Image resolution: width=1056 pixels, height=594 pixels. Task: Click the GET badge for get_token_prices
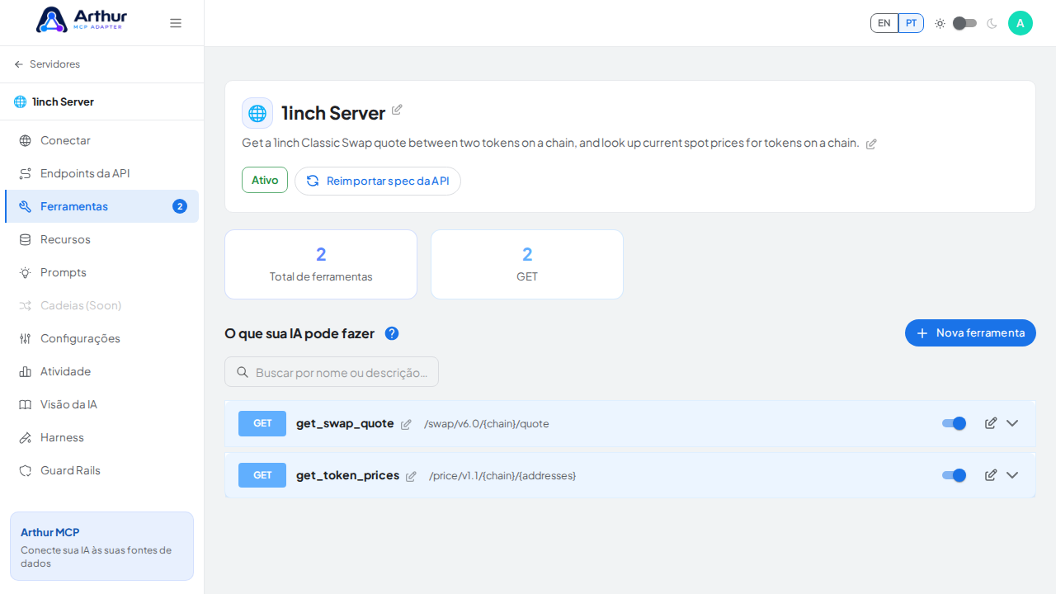tap(262, 475)
